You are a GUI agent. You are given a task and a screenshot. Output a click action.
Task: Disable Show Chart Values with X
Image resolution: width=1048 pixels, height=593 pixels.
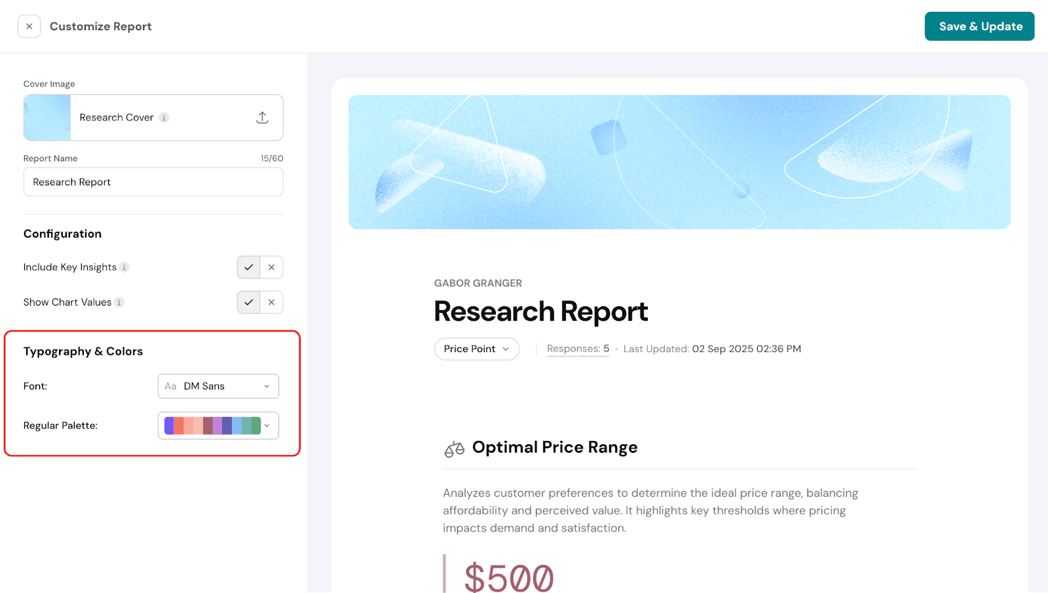271,302
